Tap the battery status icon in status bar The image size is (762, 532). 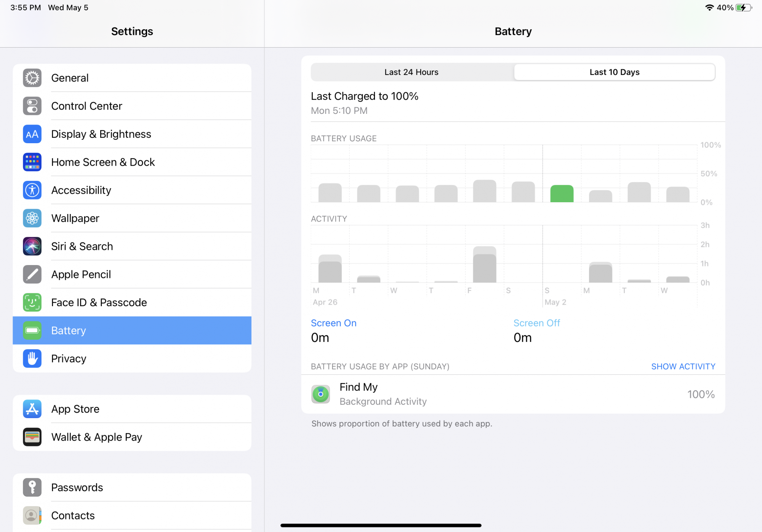click(743, 8)
